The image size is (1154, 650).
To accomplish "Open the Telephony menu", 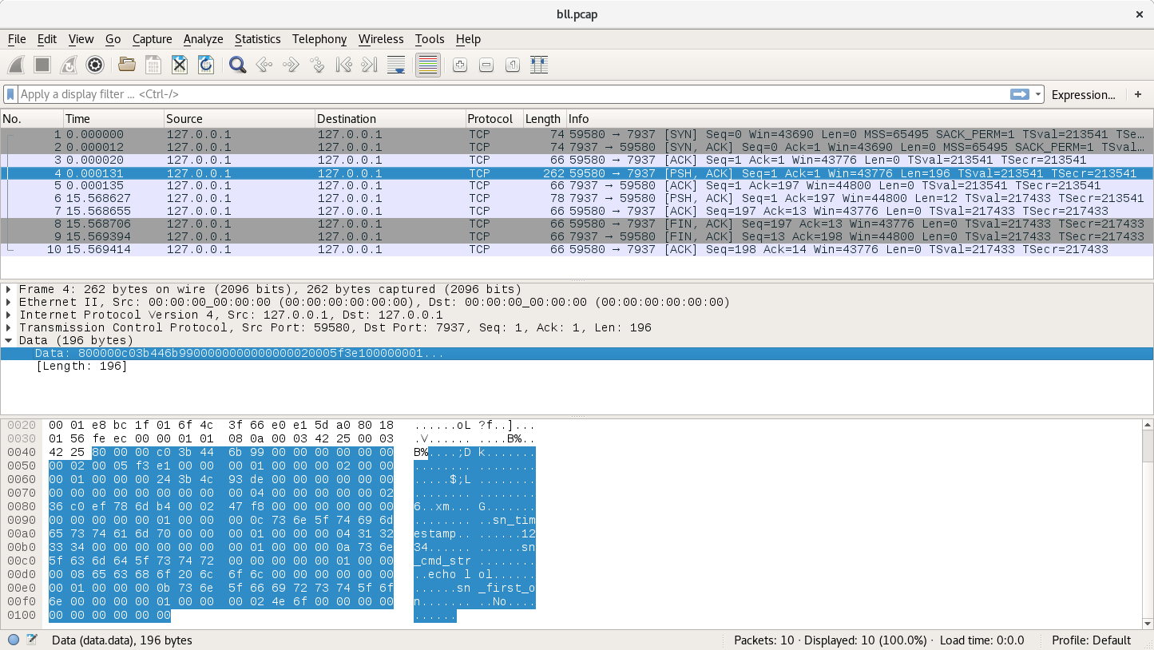I will [x=319, y=39].
